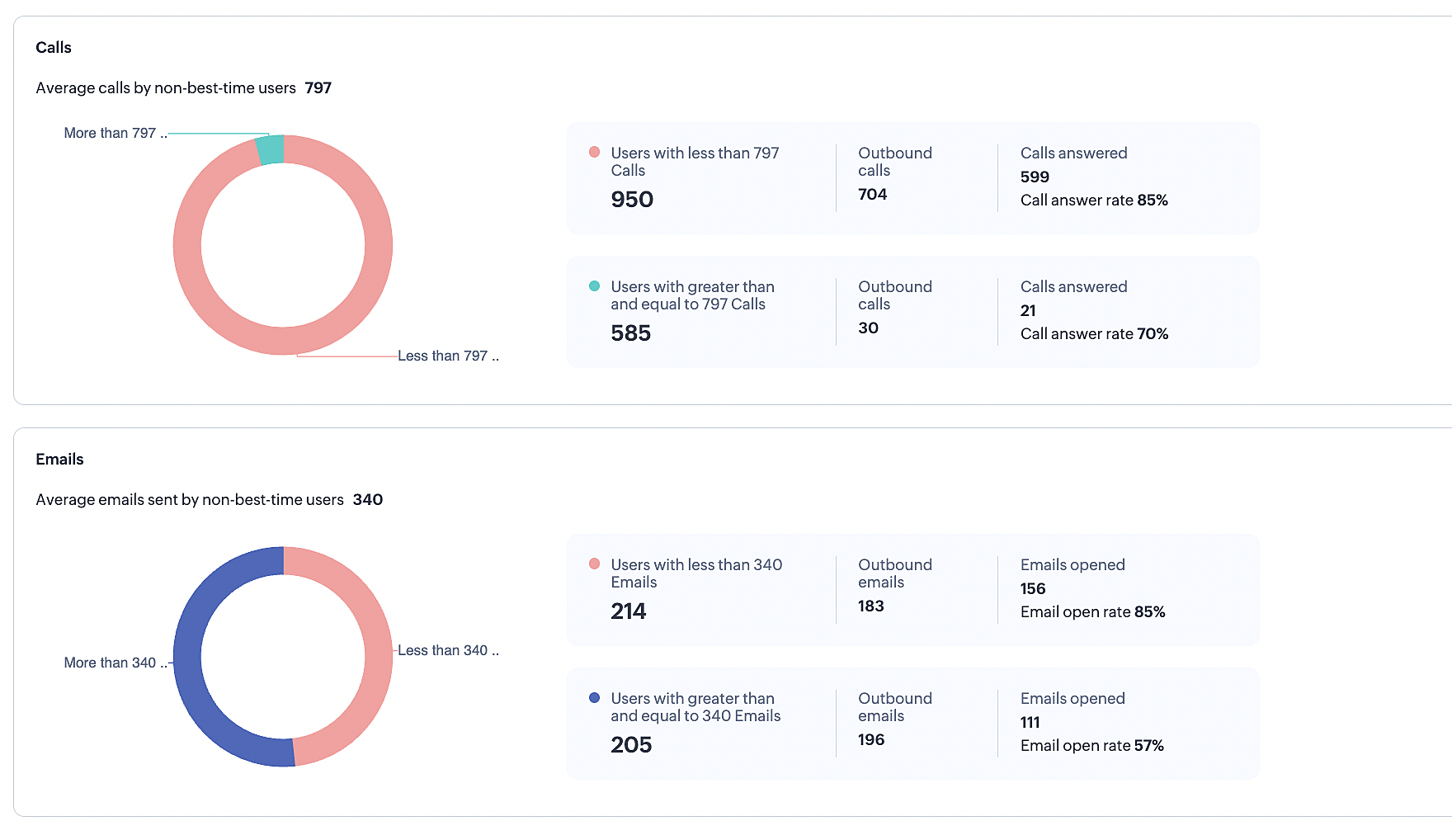Select the "Less than 797 .." chart label

[448, 356]
